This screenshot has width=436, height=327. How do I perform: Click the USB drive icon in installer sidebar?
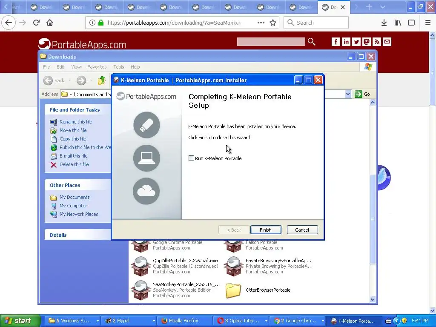coord(146,125)
